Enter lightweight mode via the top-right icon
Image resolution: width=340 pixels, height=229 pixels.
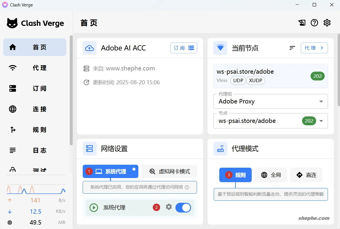click(x=302, y=22)
